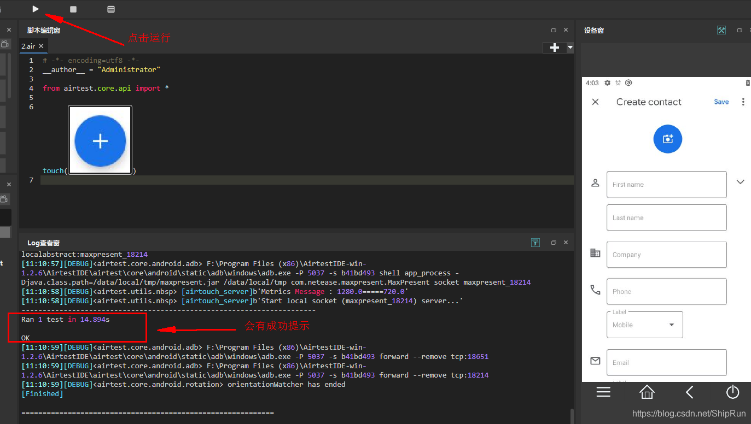Screen dimensions: 751x424
Task: Tap the device home button
Action: pos(647,392)
